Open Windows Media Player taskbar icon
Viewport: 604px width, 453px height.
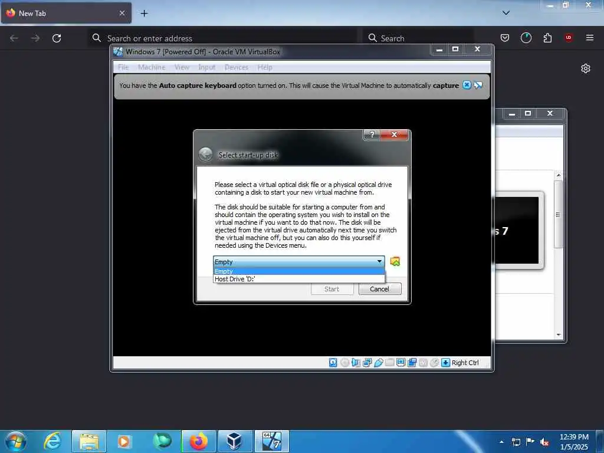click(x=124, y=441)
